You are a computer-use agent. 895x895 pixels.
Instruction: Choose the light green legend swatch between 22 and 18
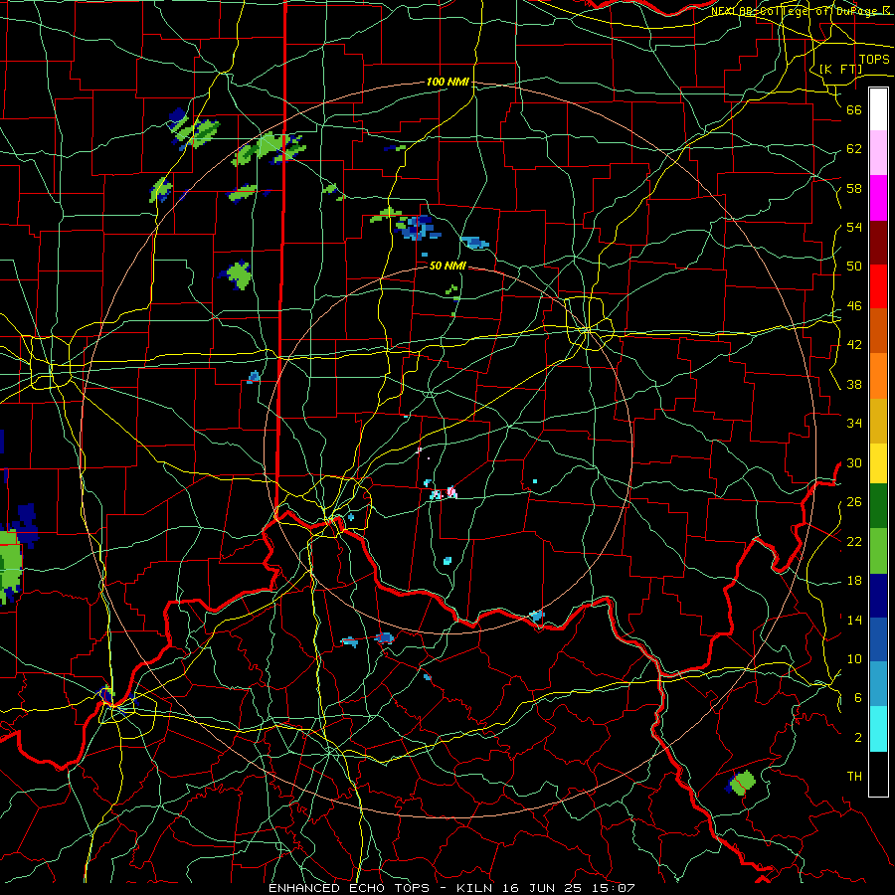point(878,551)
